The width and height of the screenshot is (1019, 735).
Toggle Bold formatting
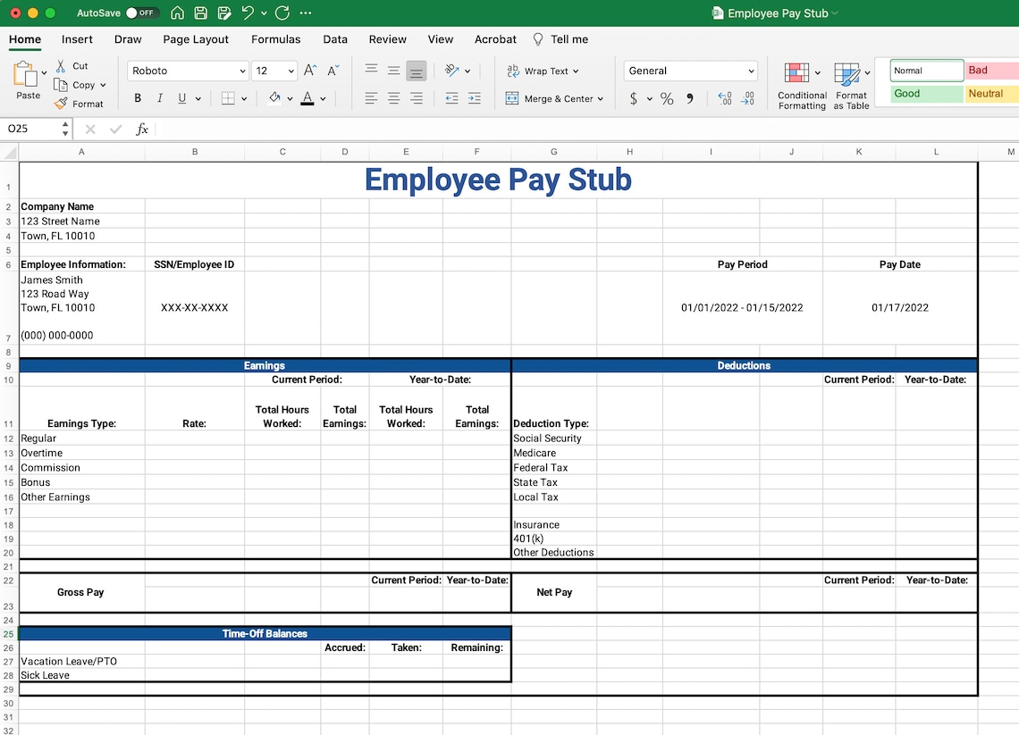[x=137, y=98]
